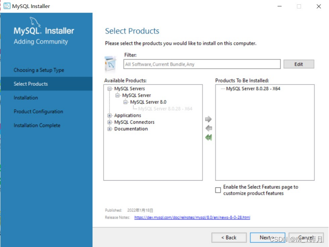Go to the Product Configuration step
This screenshot has width=329, height=247.
click(38, 111)
